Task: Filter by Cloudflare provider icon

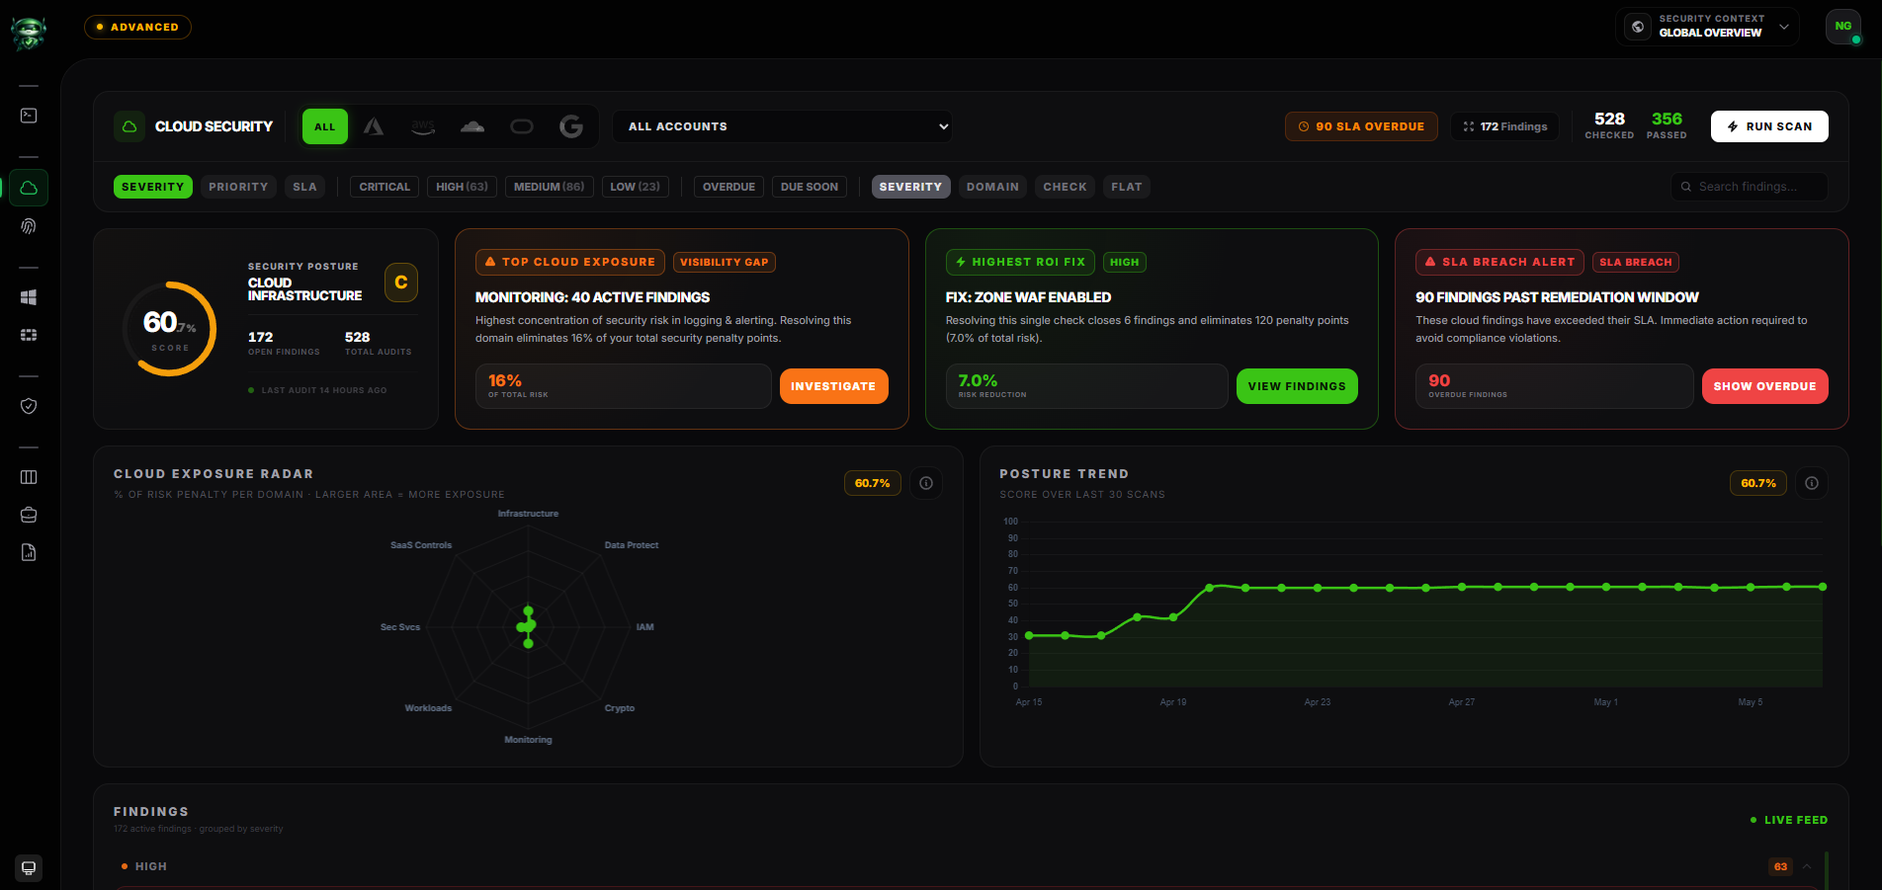Action: (472, 126)
